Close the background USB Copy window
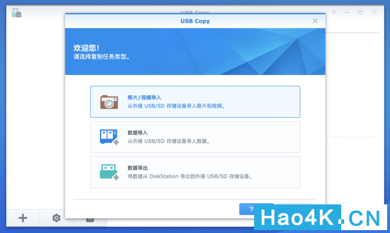Screen dimensions: 390x233 click(374, 13)
